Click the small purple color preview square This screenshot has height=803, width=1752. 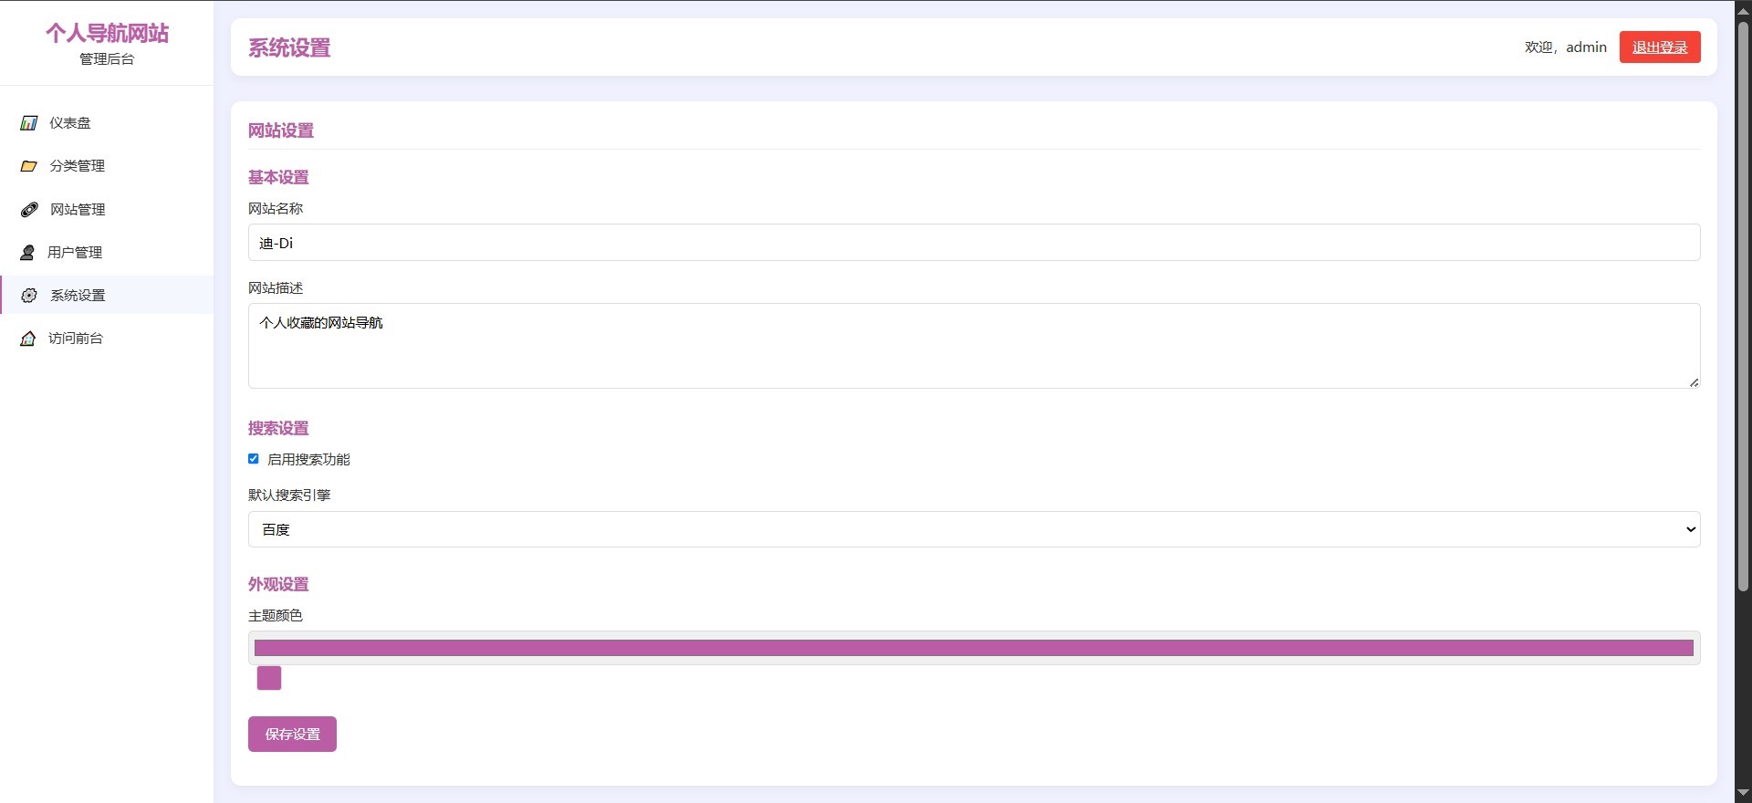pyautogui.click(x=269, y=678)
